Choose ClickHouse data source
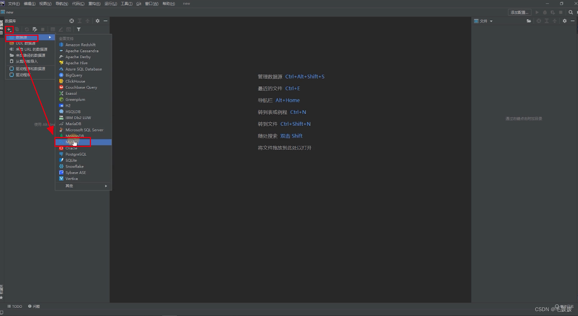This screenshot has width=578, height=316. click(84, 82)
